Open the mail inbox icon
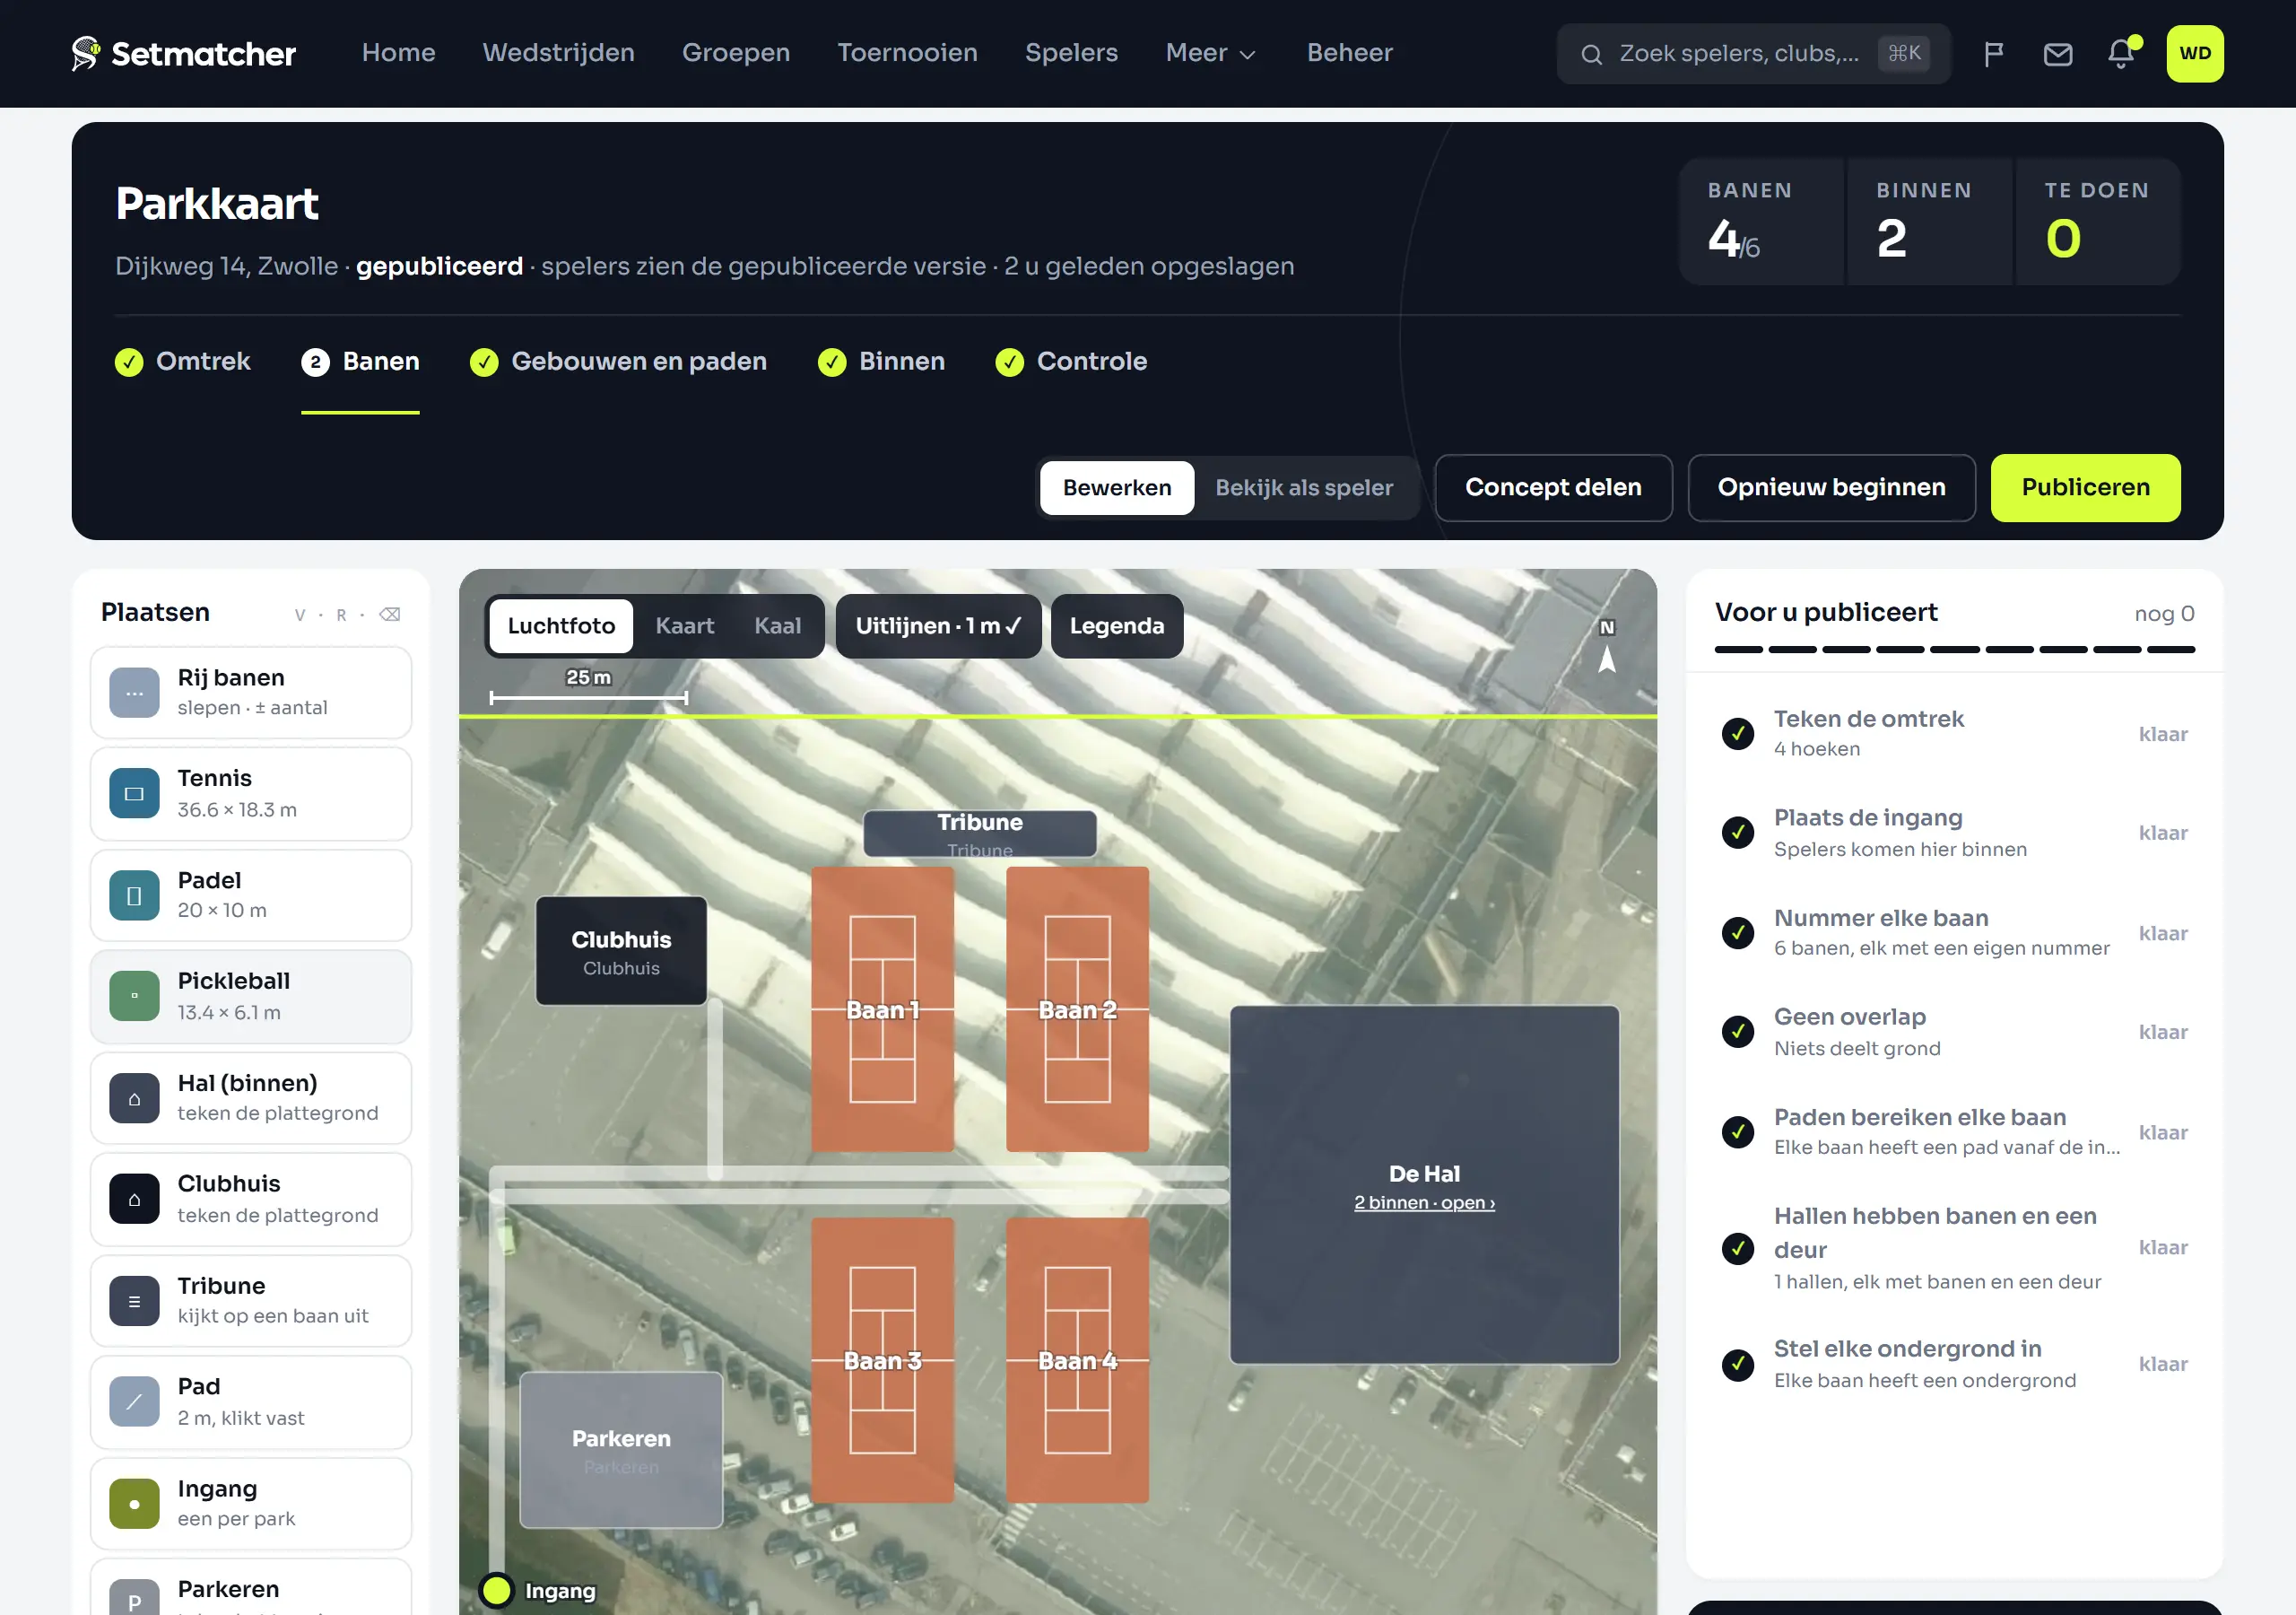The height and width of the screenshot is (1615, 2296). 2057,54
